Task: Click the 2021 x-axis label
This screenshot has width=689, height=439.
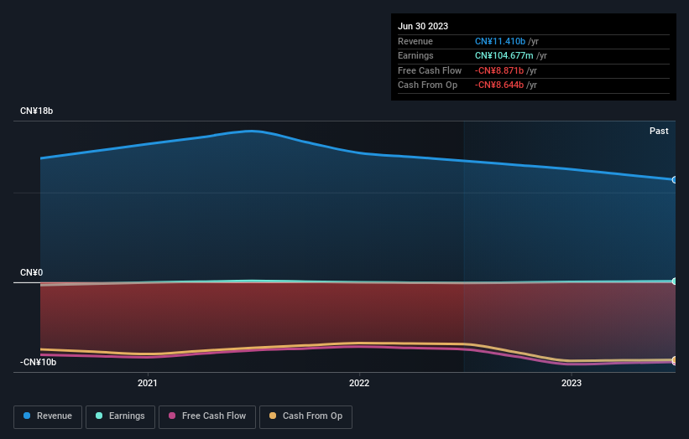Action: click(147, 383)
